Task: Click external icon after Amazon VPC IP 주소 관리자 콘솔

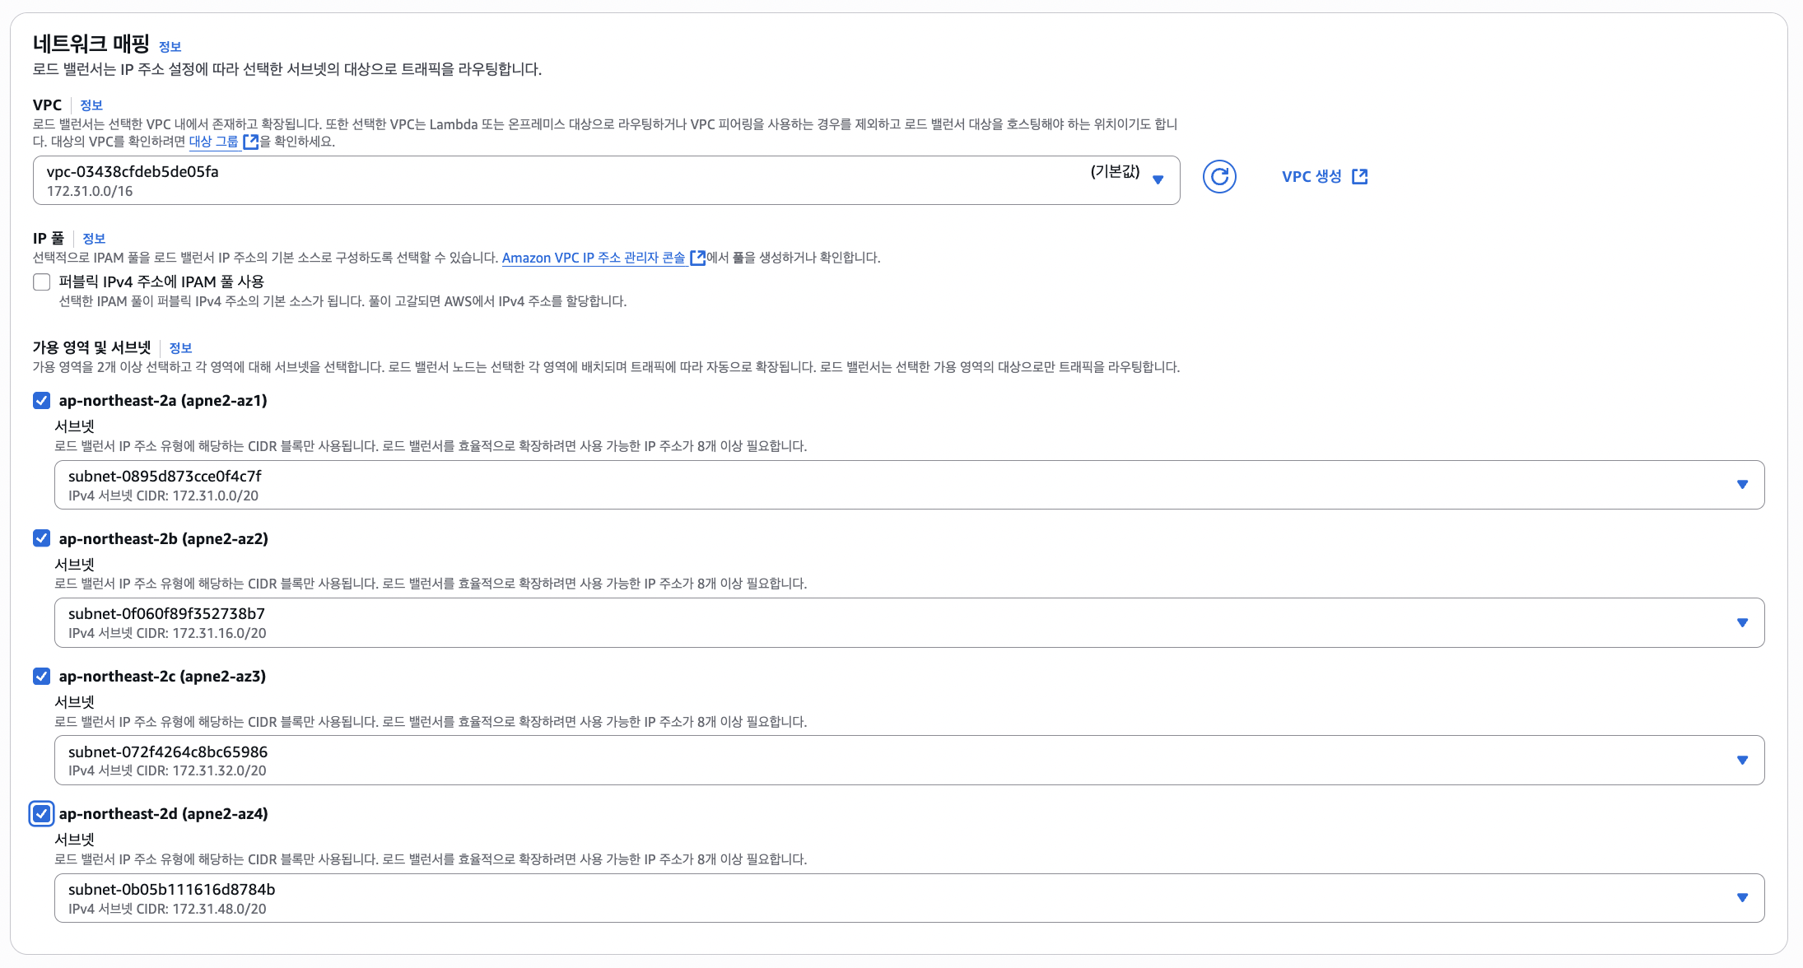Action: click(697, 258)
